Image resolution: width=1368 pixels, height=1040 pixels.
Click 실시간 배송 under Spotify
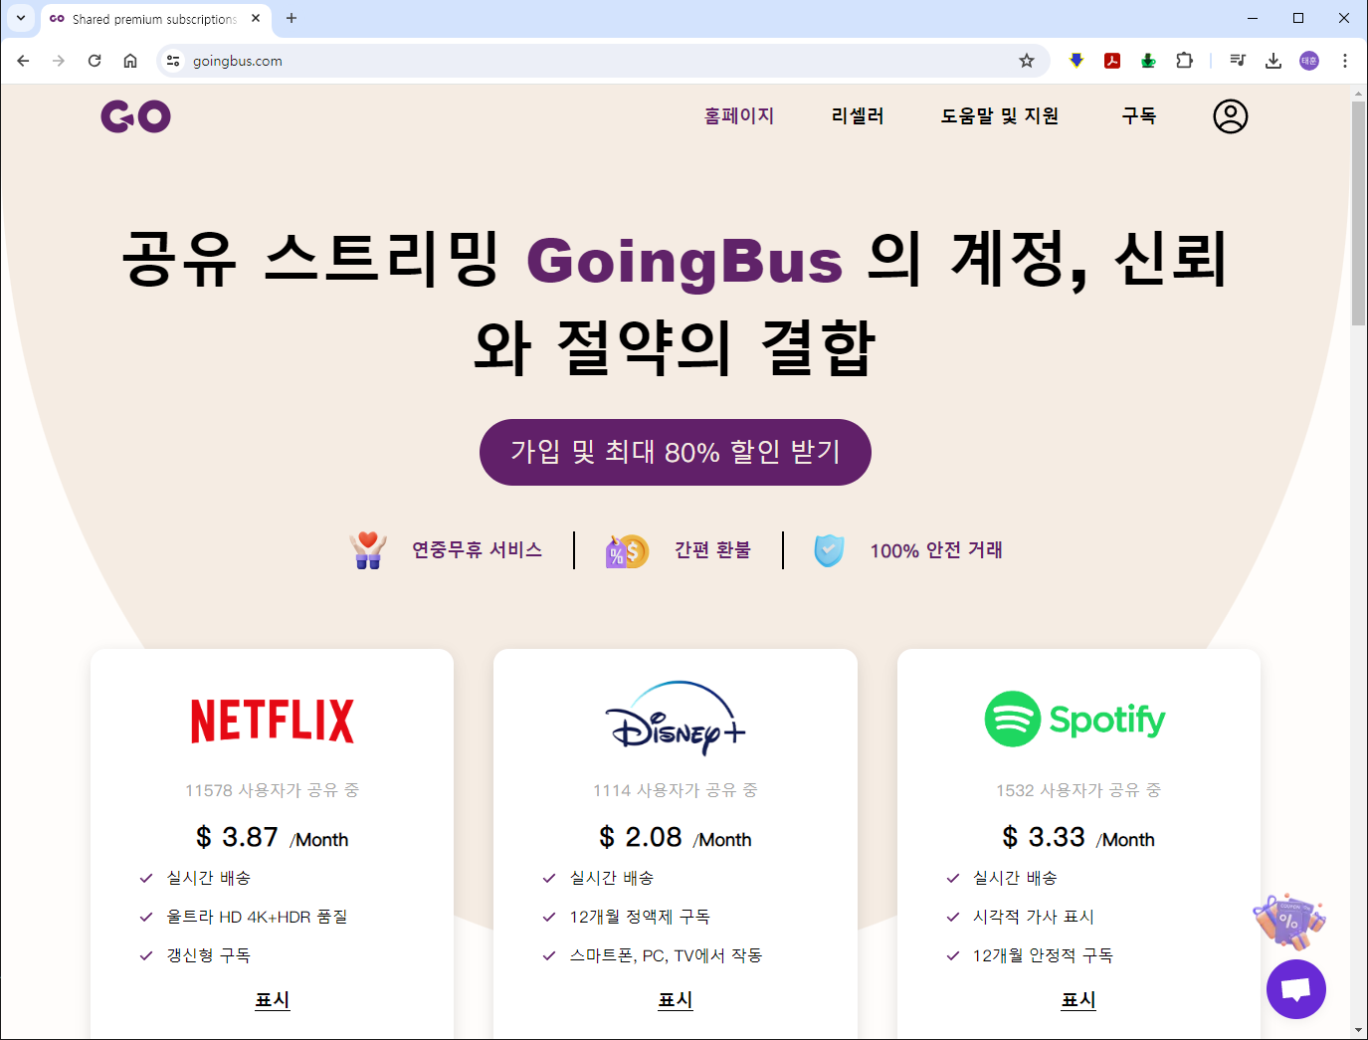1015,878
